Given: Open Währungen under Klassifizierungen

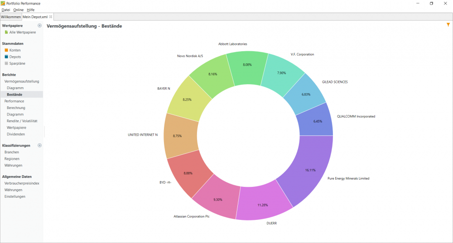Looking at the screenshot, I should tap(13, 165).
